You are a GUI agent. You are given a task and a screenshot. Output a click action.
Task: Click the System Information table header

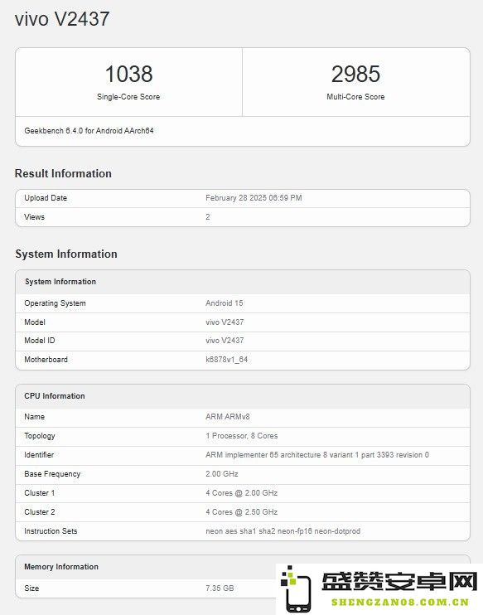tap(60, 282)
